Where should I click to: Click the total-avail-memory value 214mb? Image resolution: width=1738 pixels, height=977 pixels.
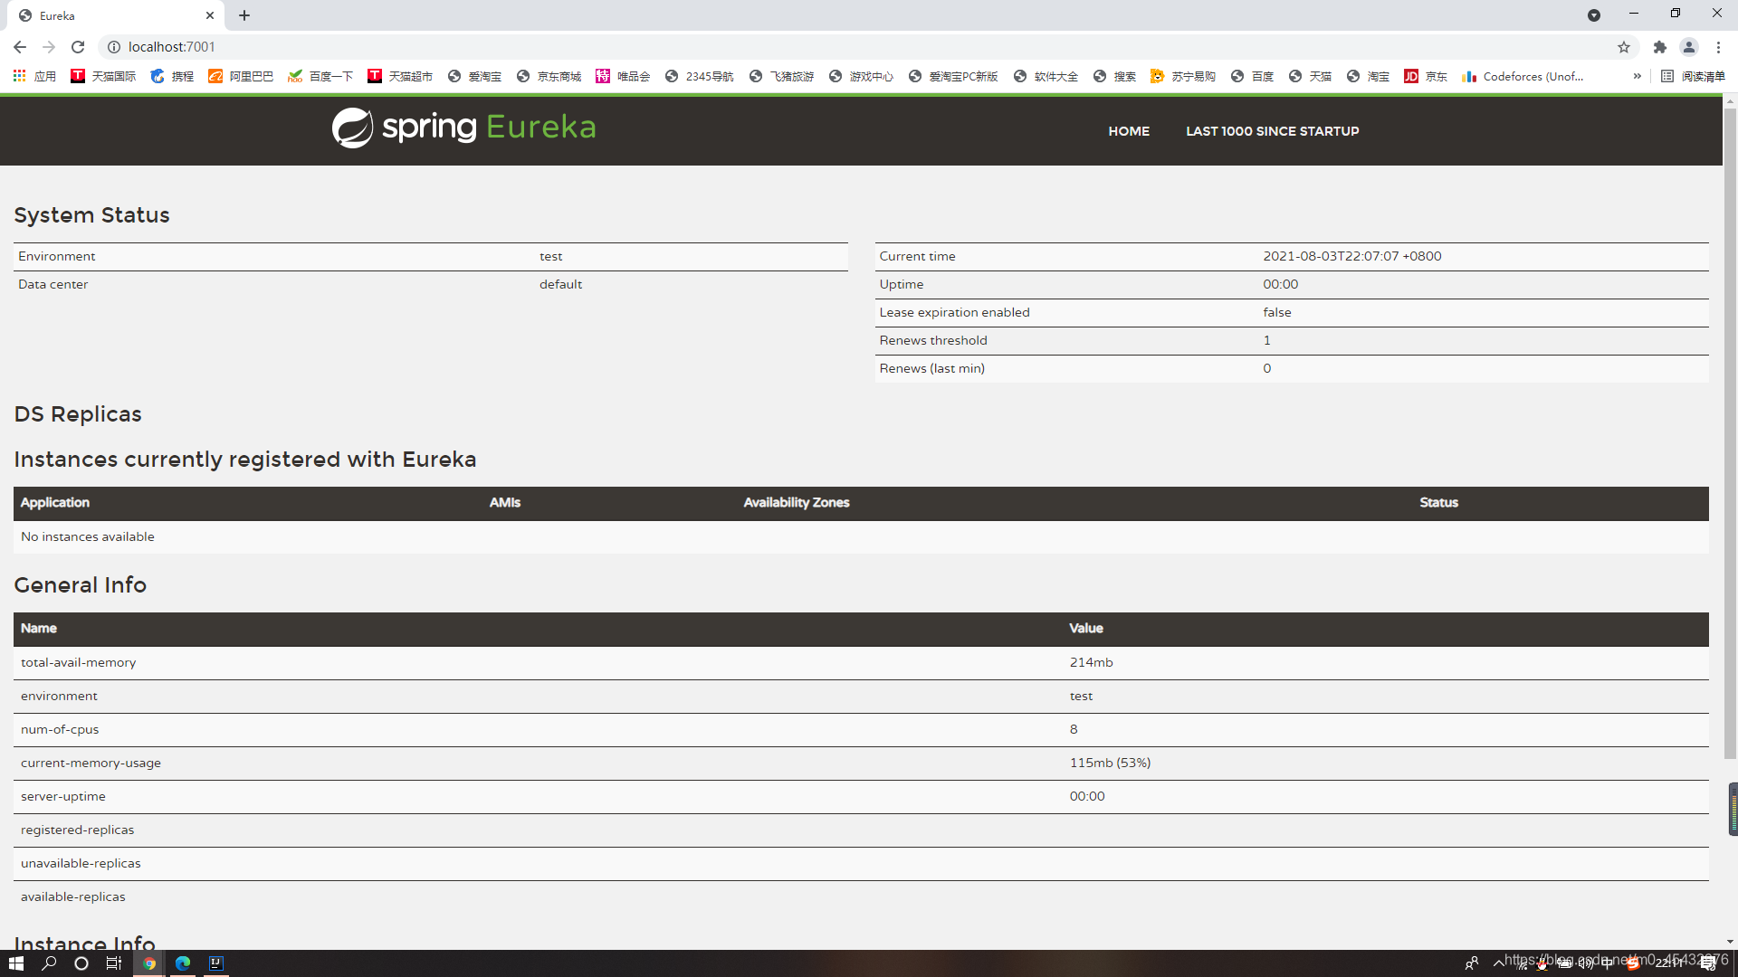[1092, 663]
